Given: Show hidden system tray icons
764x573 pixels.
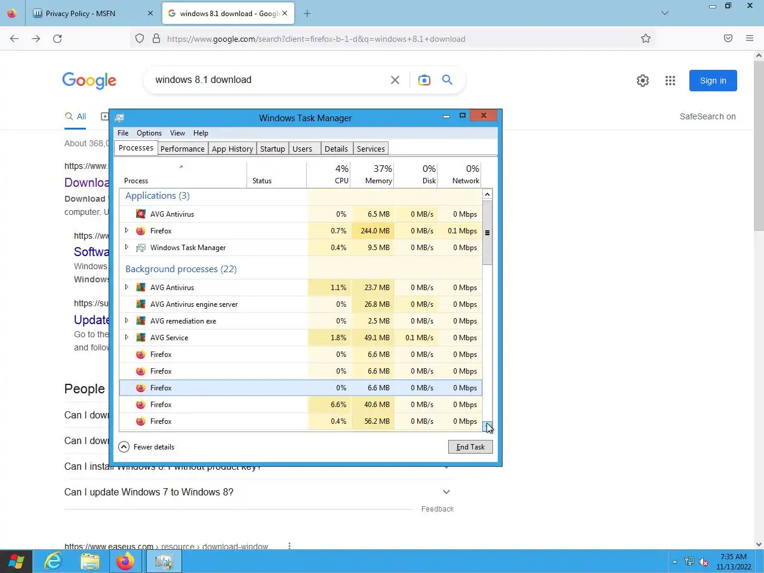Looking at the screenshot, I should [674, 562].
